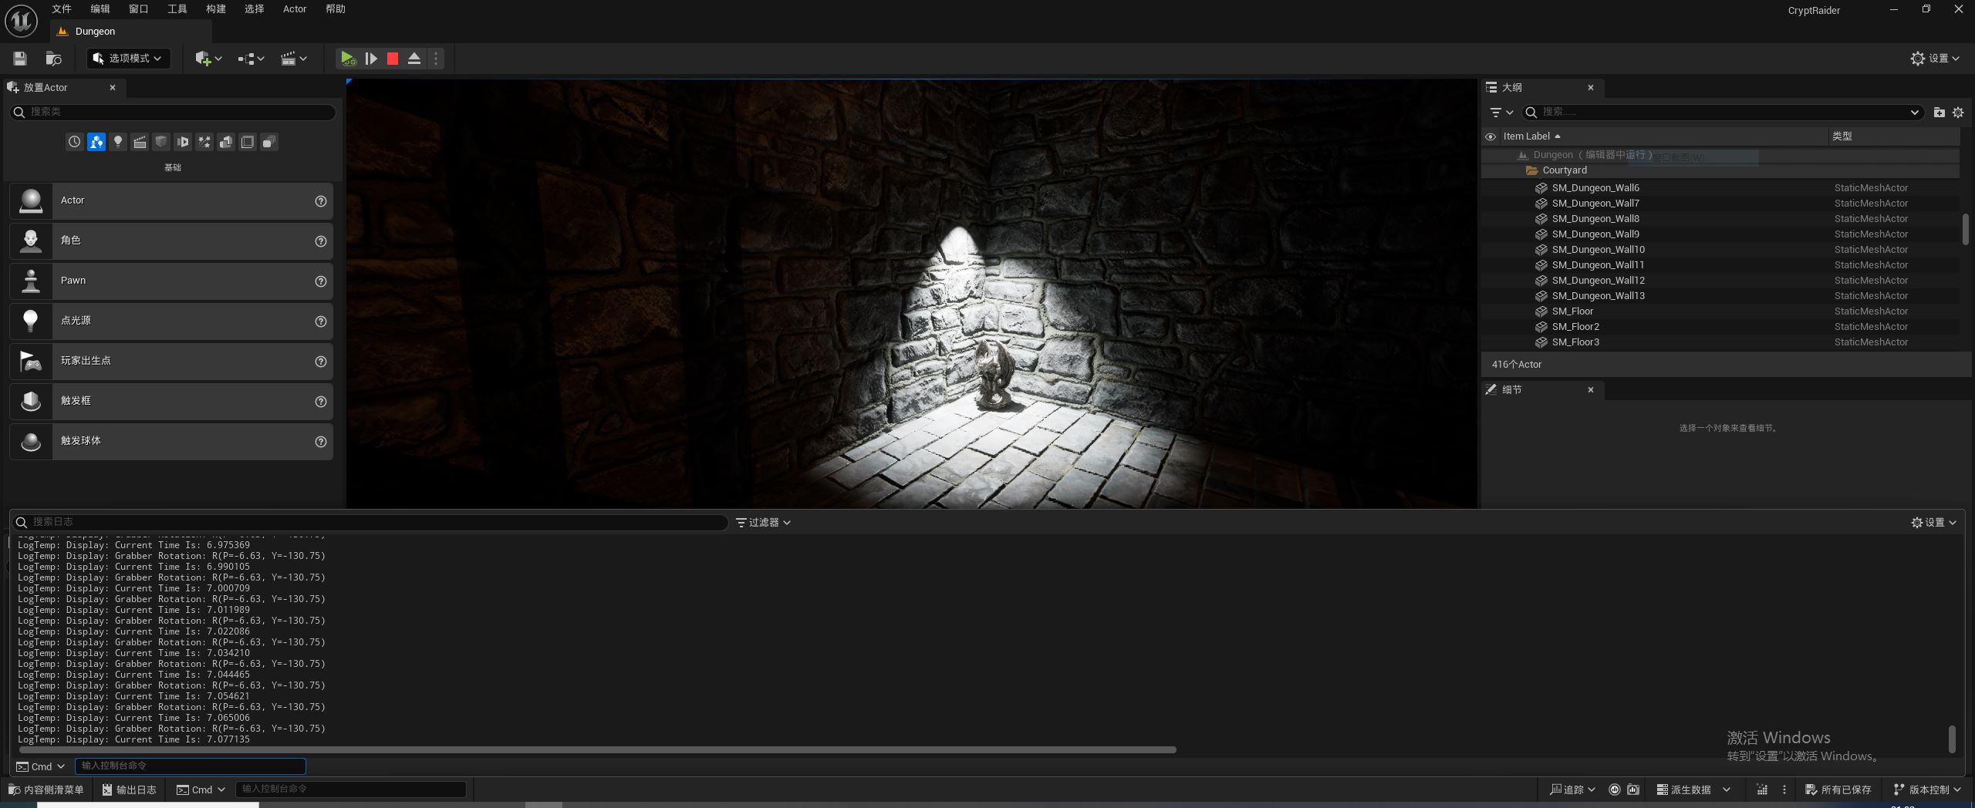
Task: Select the Media play category icon
Action: click(x=183, y=142)
